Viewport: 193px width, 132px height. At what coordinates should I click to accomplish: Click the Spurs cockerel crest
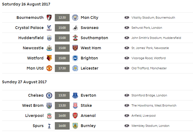[x=49, y=126]
